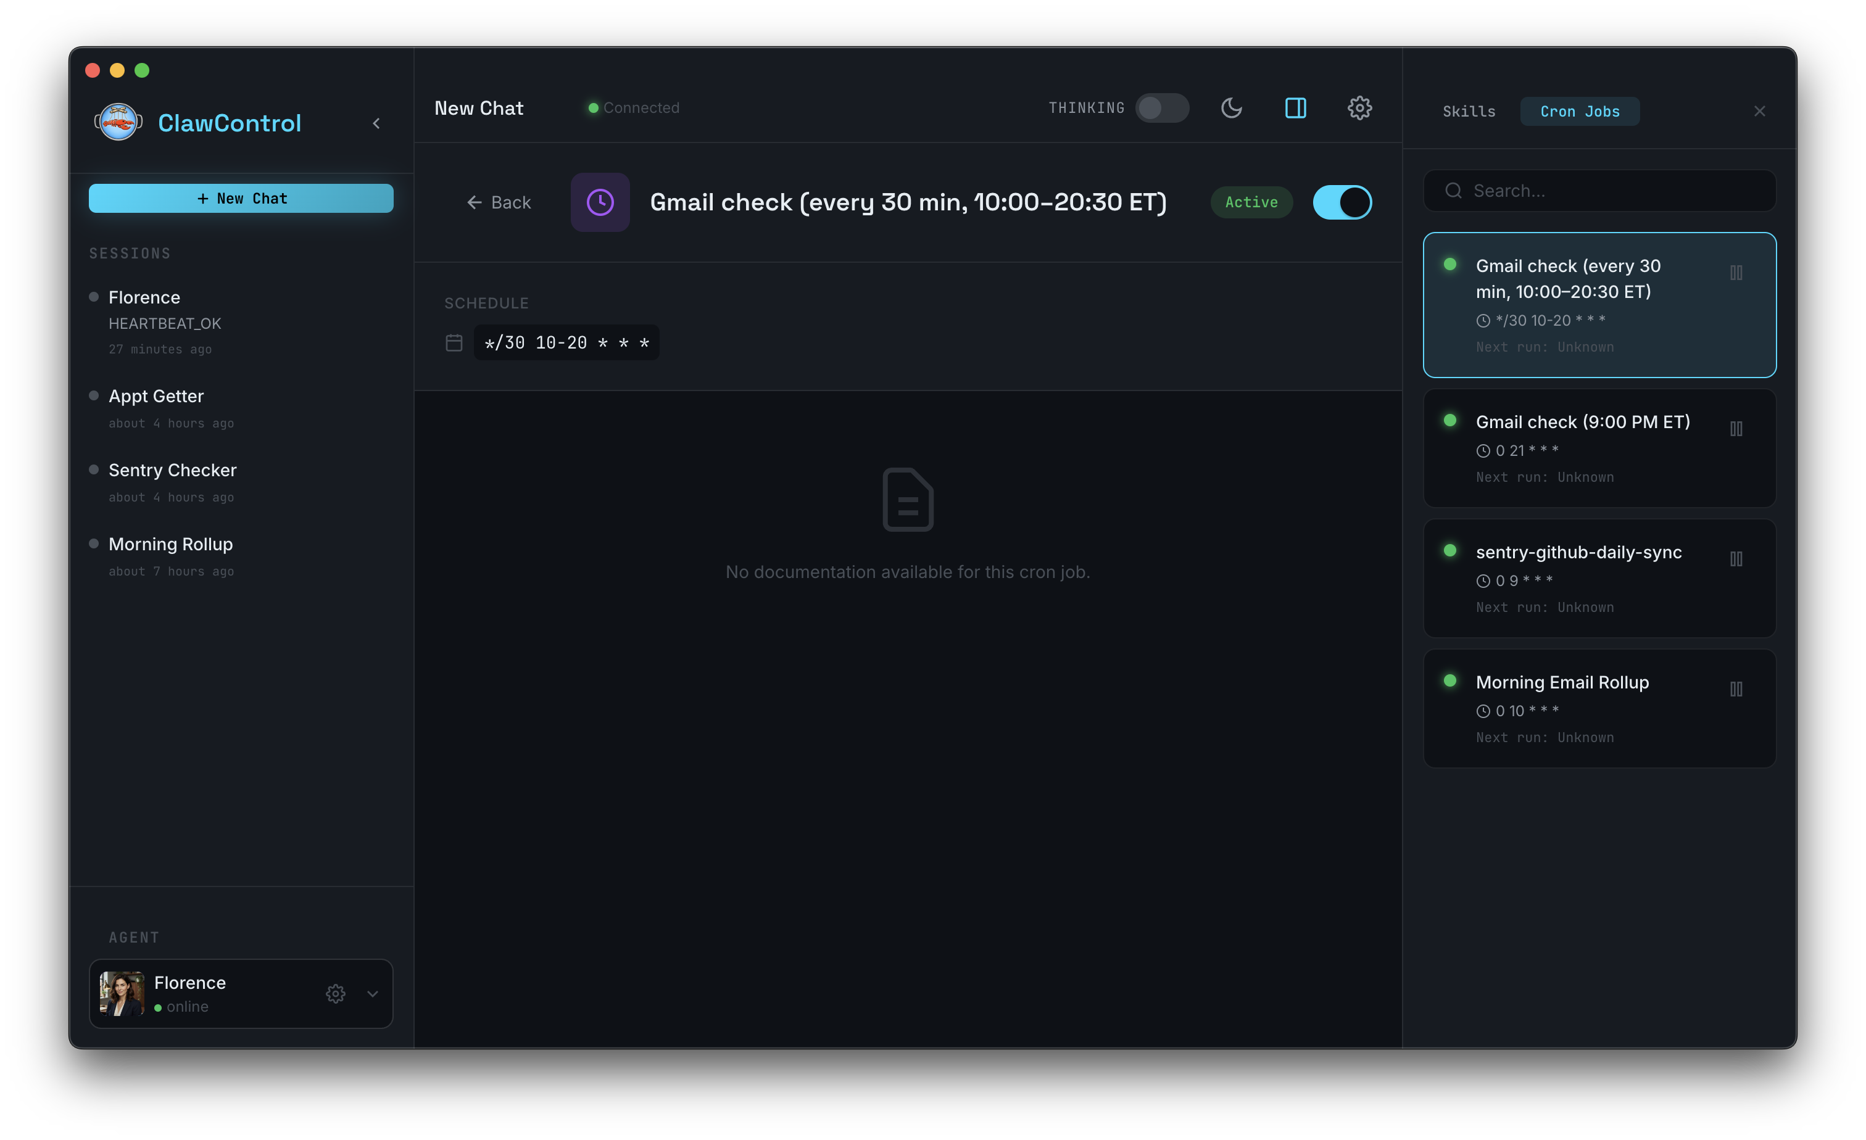
Task: Open settings with the gear icon
Action: (x=1359, y=107)
